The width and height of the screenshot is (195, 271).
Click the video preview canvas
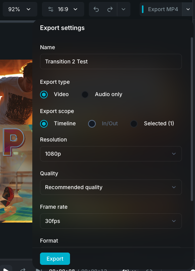point(16,141)
